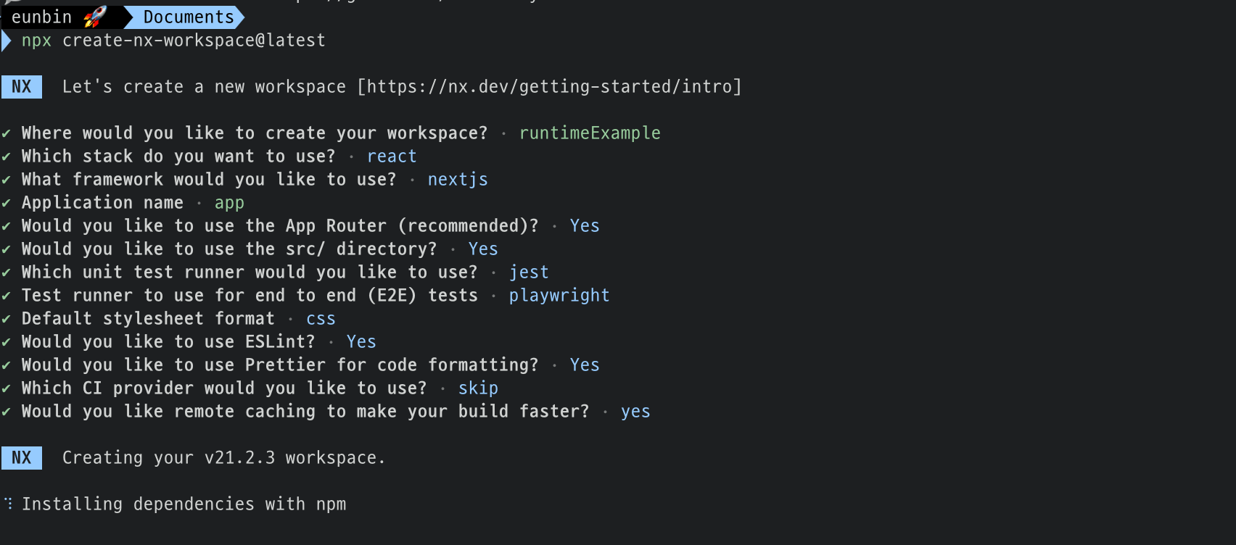Click the NX badge before "Let's create"

(x=22, y=87)
